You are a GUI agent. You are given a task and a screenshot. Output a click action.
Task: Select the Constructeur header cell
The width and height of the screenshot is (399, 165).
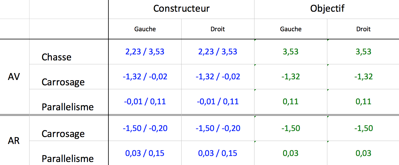[x=181, y=9]
